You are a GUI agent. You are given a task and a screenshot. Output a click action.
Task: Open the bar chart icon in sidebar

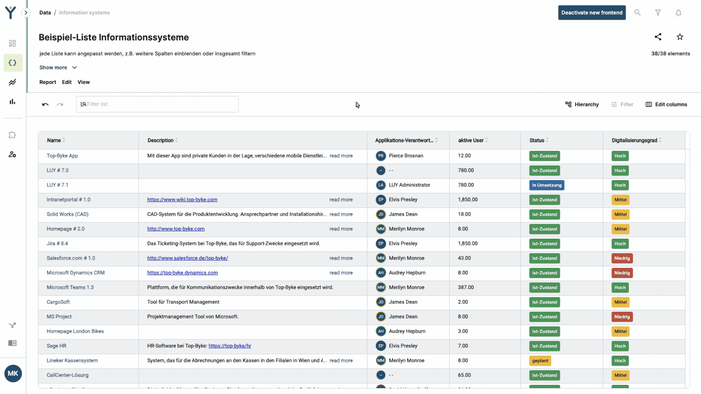click(x=12, y=101)
